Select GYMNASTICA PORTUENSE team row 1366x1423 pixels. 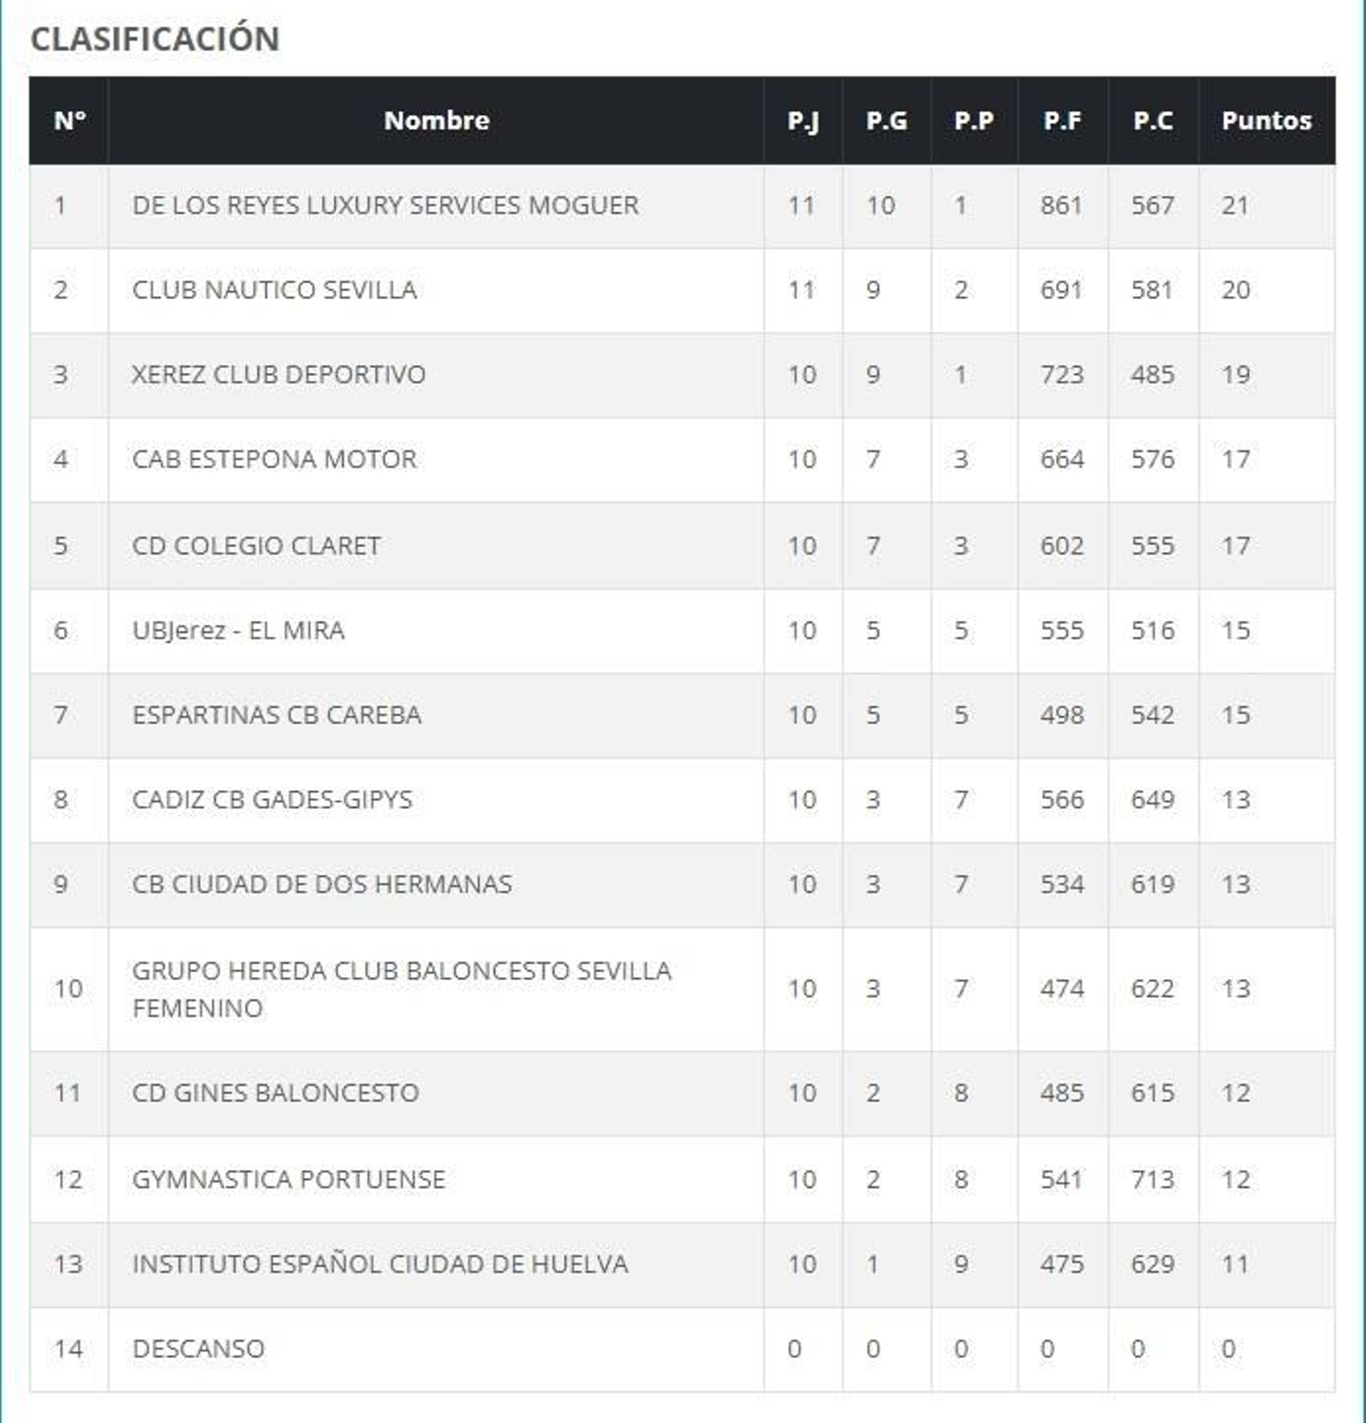coord(289,1180)
